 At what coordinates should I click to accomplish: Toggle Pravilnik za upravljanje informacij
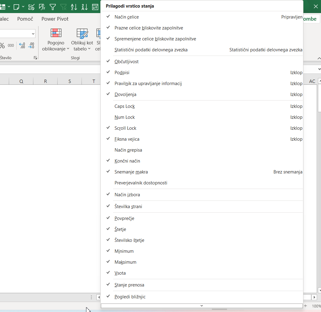click(202, 84)
